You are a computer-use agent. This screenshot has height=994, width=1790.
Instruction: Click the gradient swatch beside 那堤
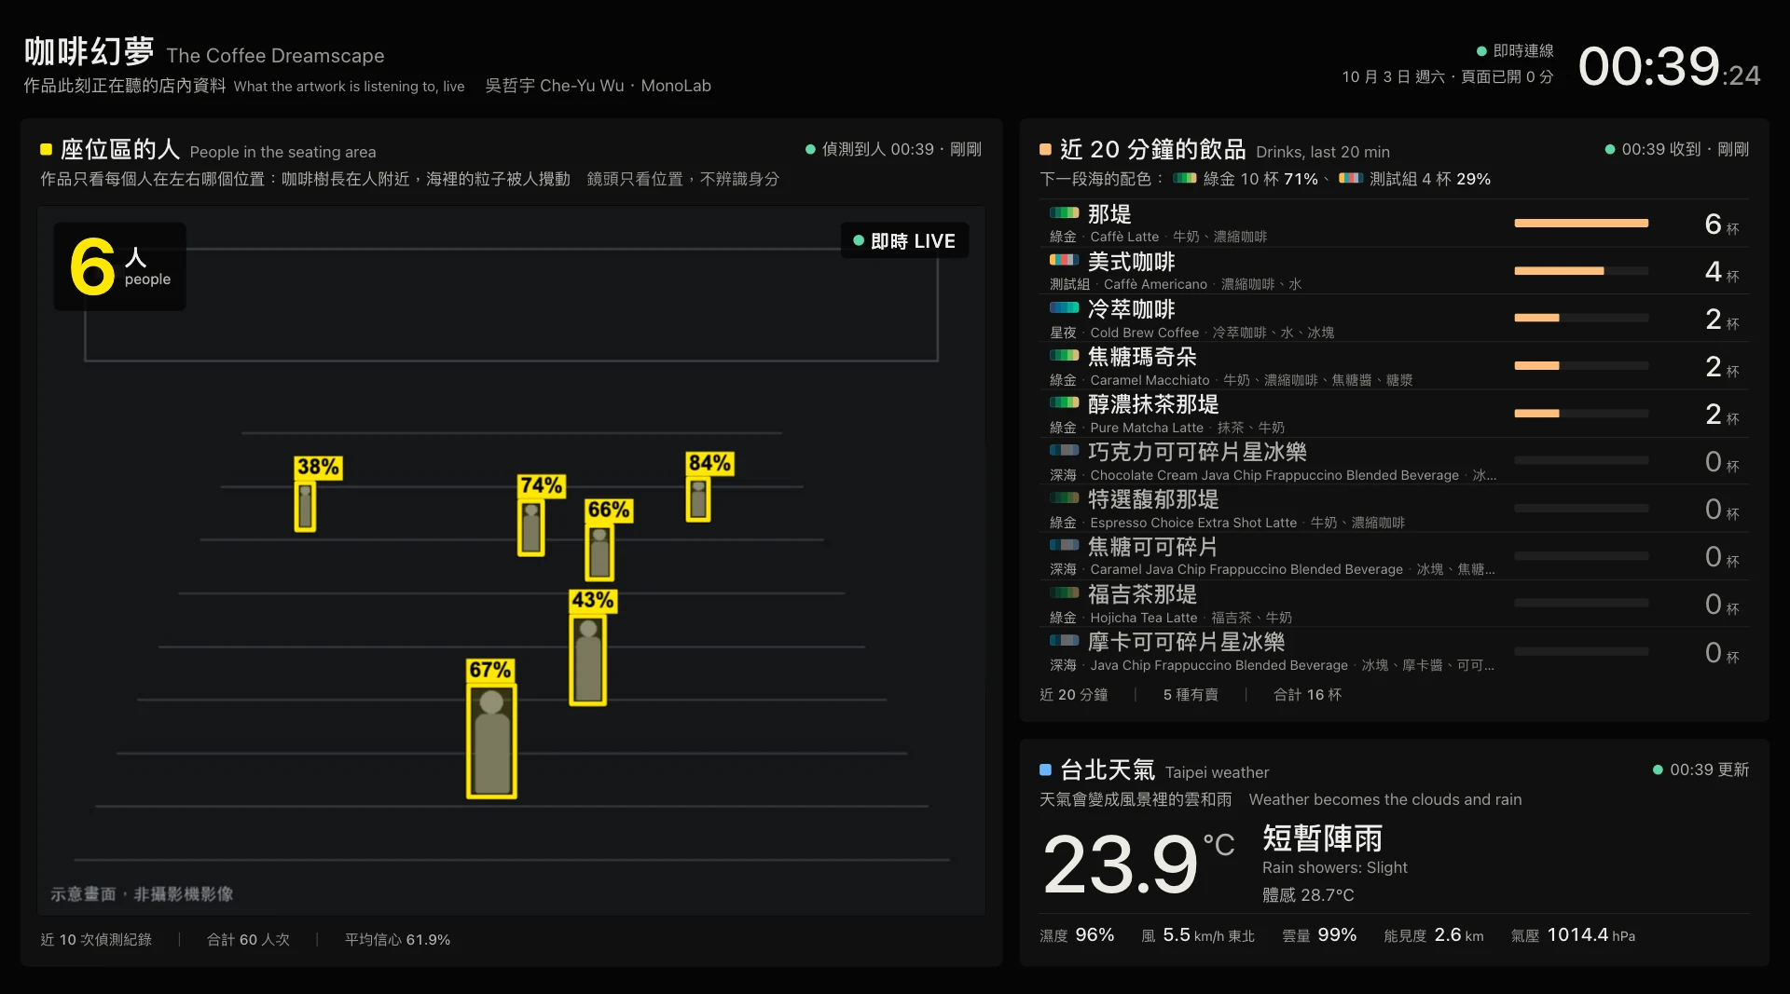pyautogui.click(x=1064, y=213)
